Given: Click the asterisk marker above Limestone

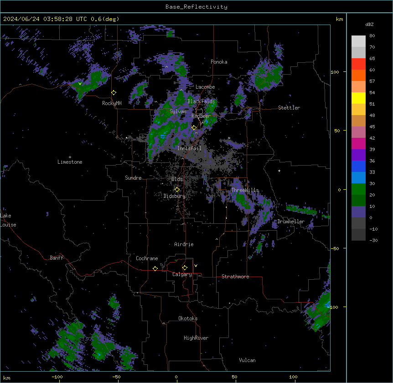Looking at the screenshot, I should [70, 157].
